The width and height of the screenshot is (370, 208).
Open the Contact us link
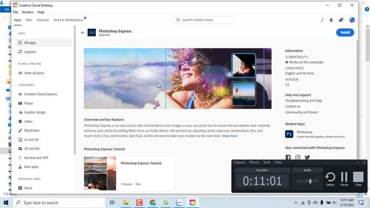click(x=293, y=106)
